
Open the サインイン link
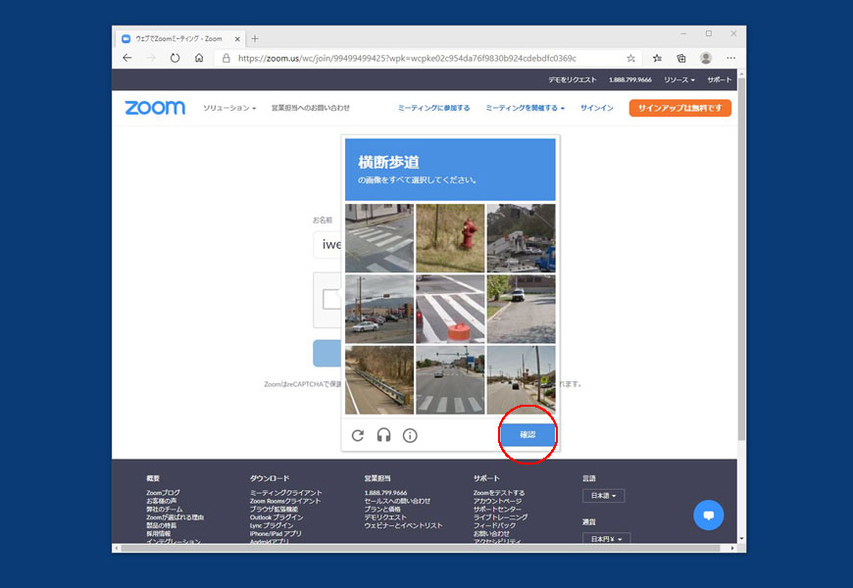coord(597,108)
